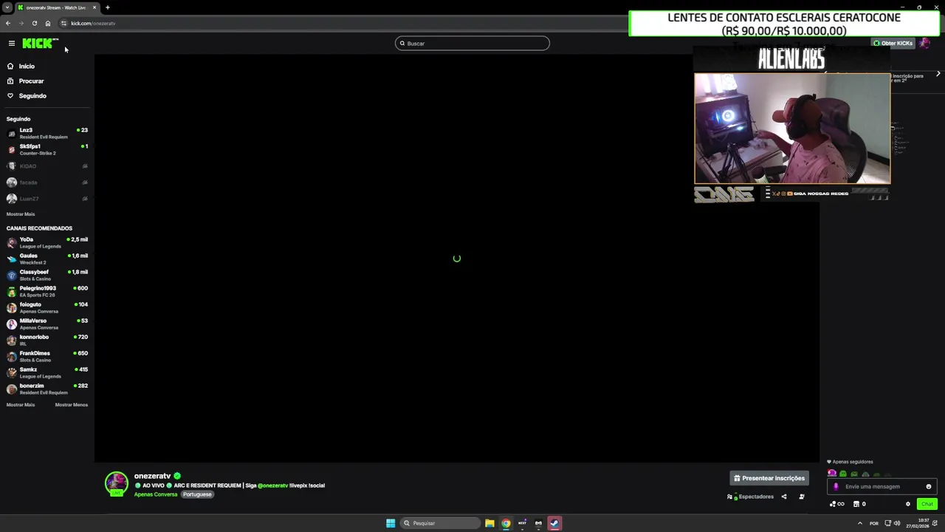Open recommended channel konnorlobo
Image resolution: width=945 pixels, height=532 pixels.
click(47, 340)
